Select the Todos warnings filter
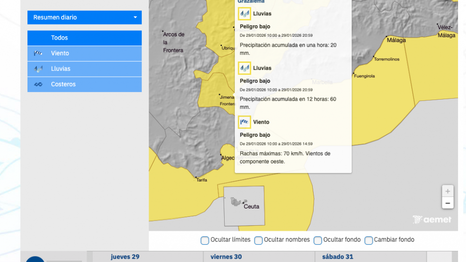 click(84, 38)
